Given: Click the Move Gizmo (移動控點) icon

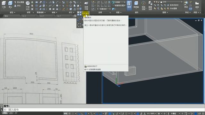Looking at the screenshot, I should click(143, 4).
